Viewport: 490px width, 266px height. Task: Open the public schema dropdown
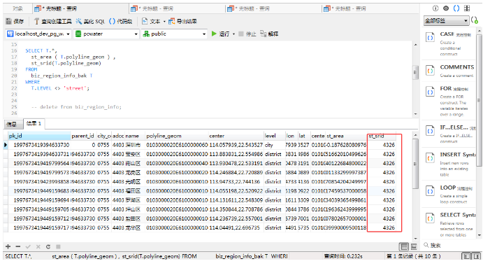click(204, 34)
